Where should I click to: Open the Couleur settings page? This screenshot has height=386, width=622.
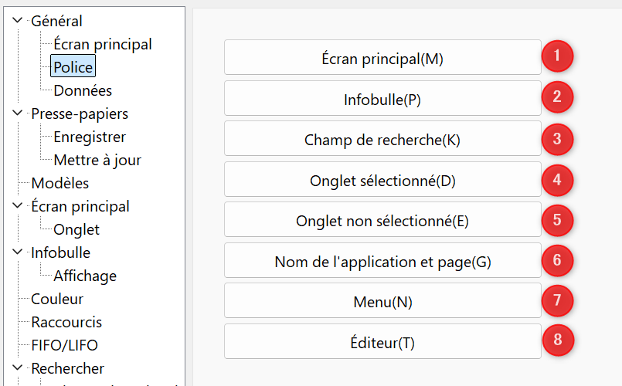57,300
